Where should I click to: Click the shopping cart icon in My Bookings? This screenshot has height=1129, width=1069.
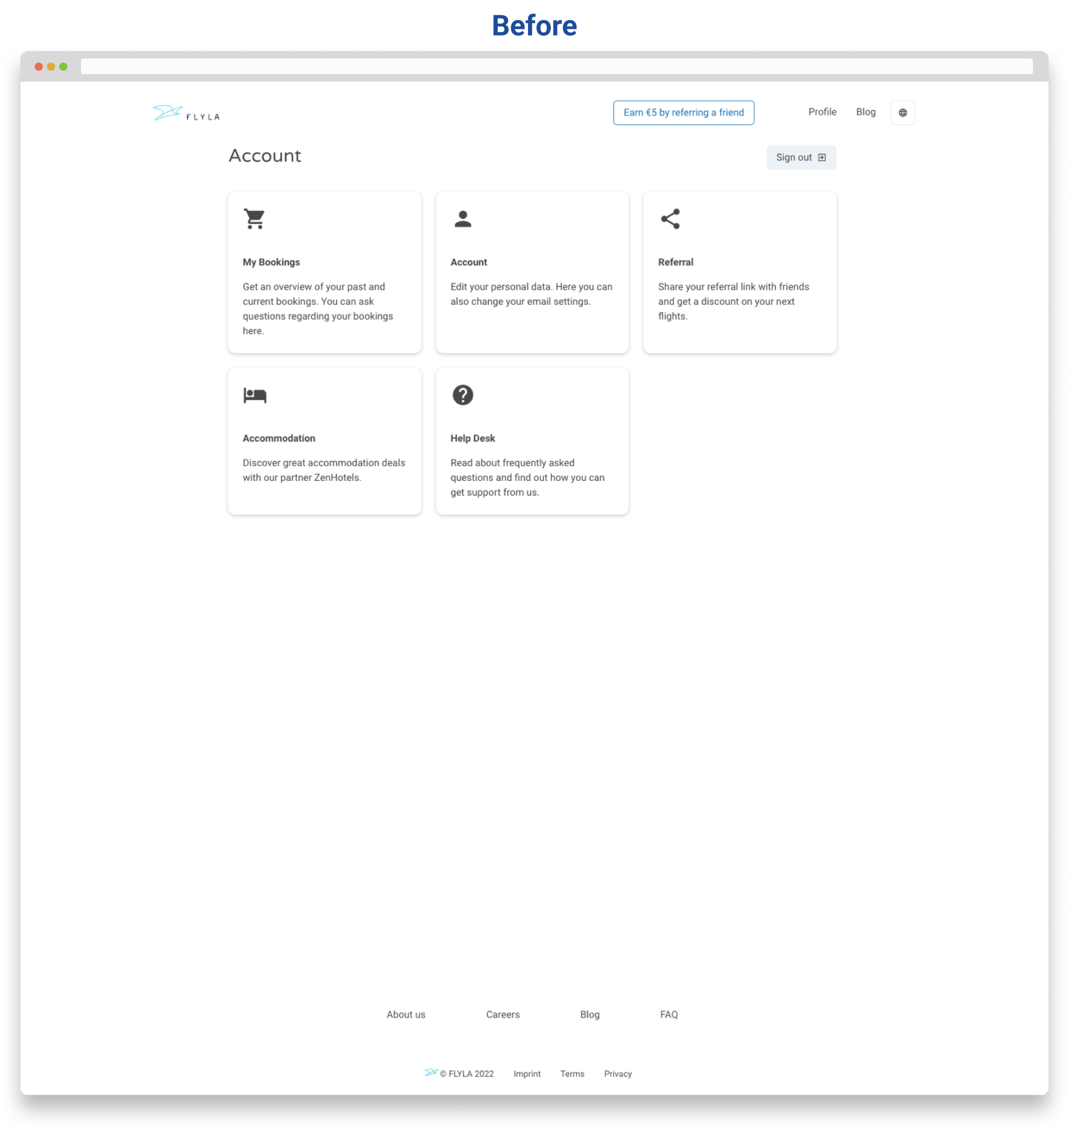click(254, 219)
